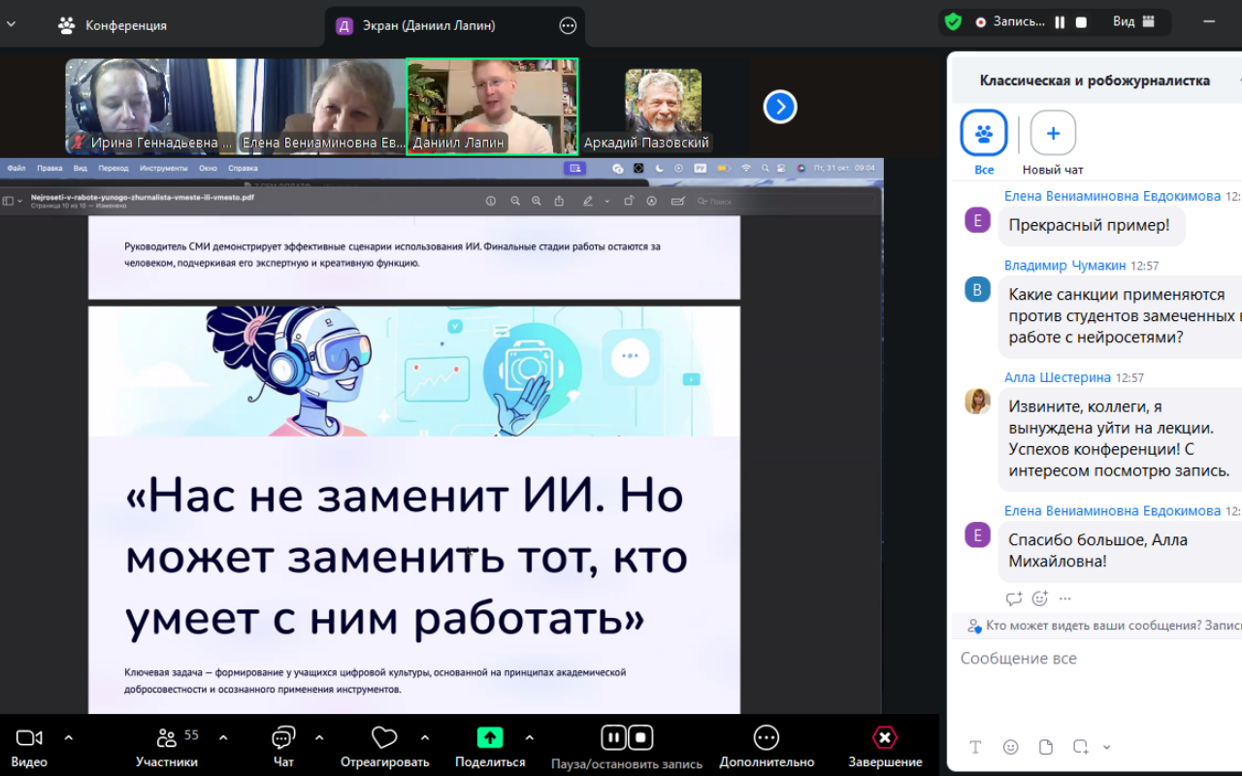Open sharing options chevron next to Поделиться

[x=530, y=737]
